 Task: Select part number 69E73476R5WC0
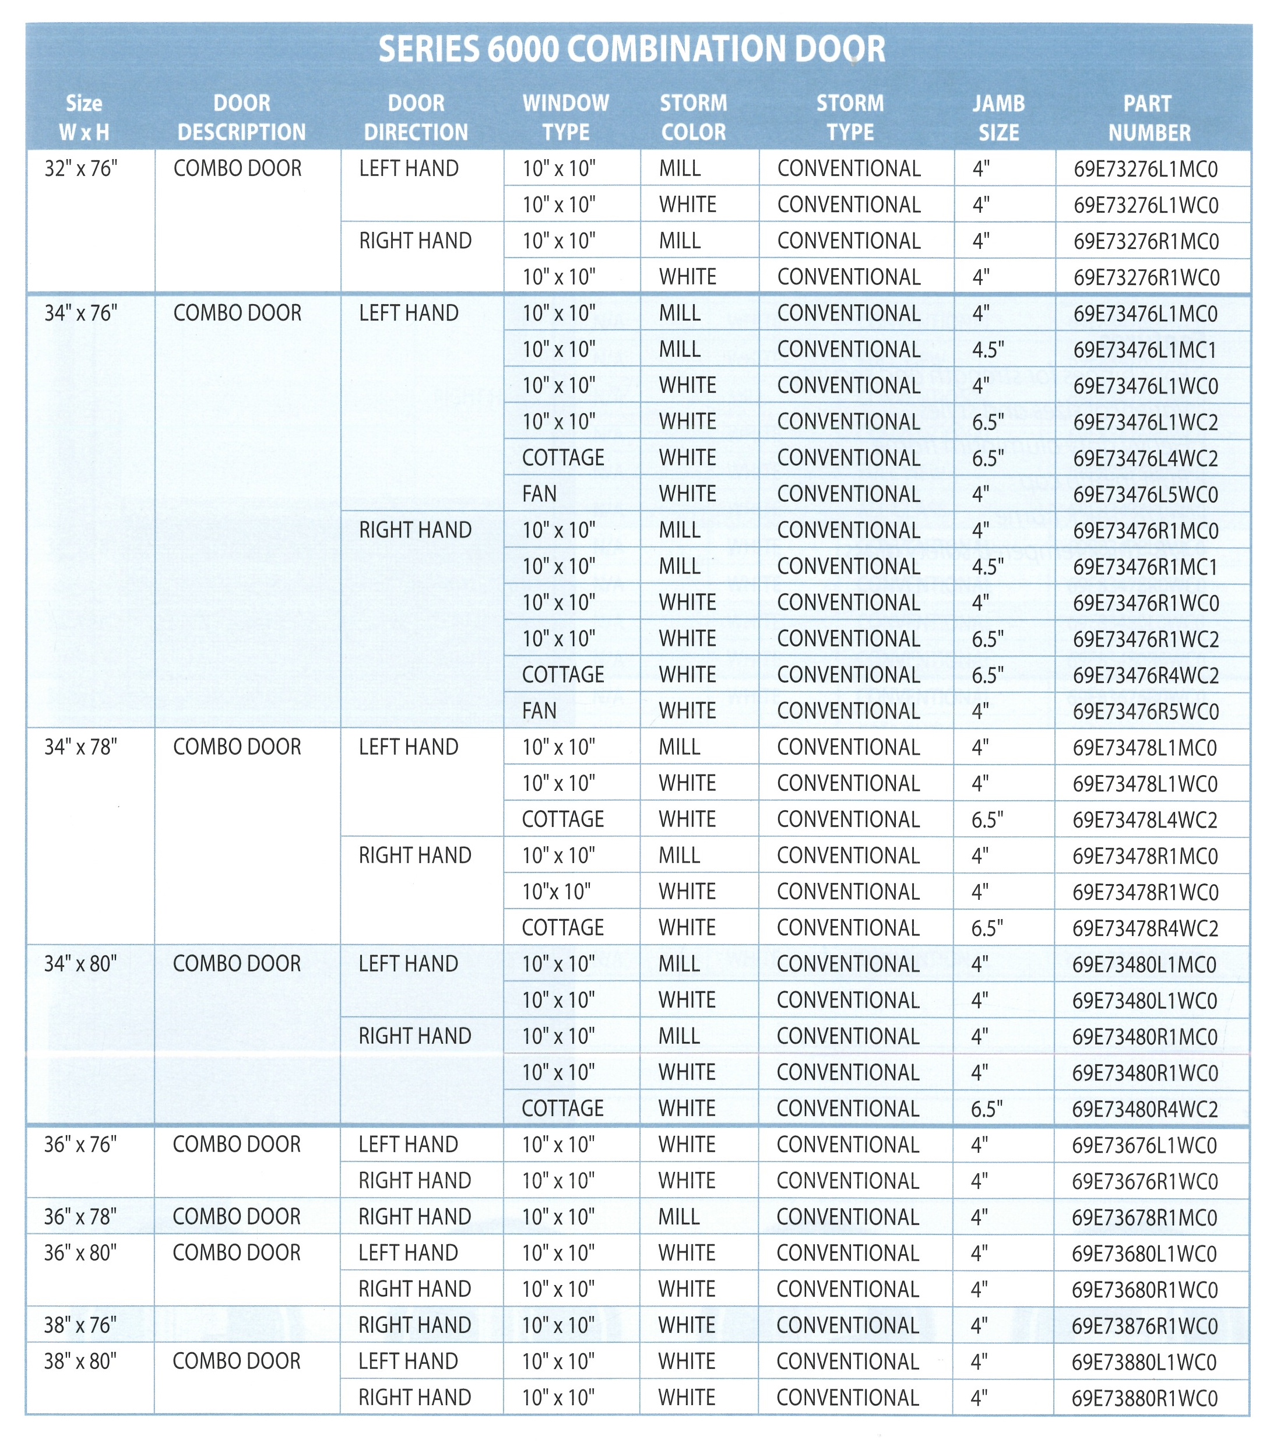[x=1146, y=712]
